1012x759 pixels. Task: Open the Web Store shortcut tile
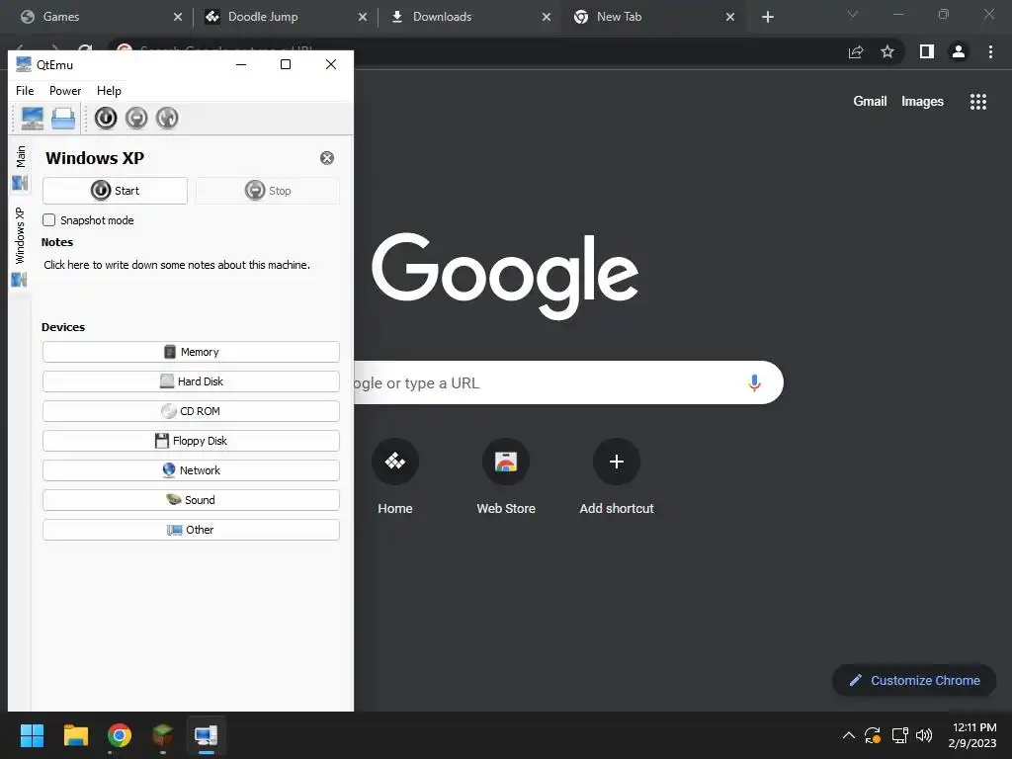[506, 477]
